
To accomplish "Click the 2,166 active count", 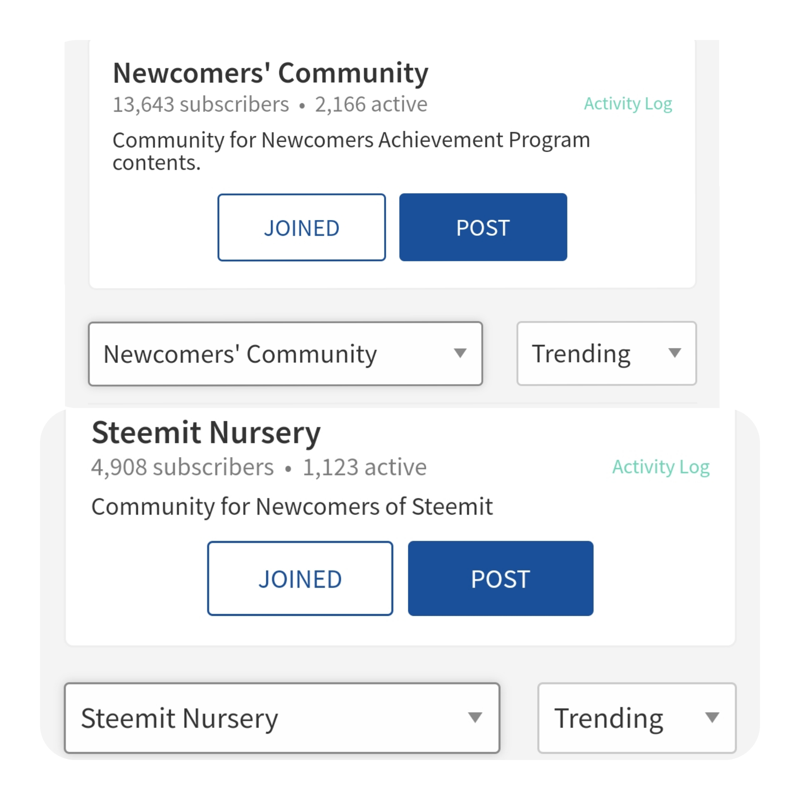I will click(x=371, y=104).
